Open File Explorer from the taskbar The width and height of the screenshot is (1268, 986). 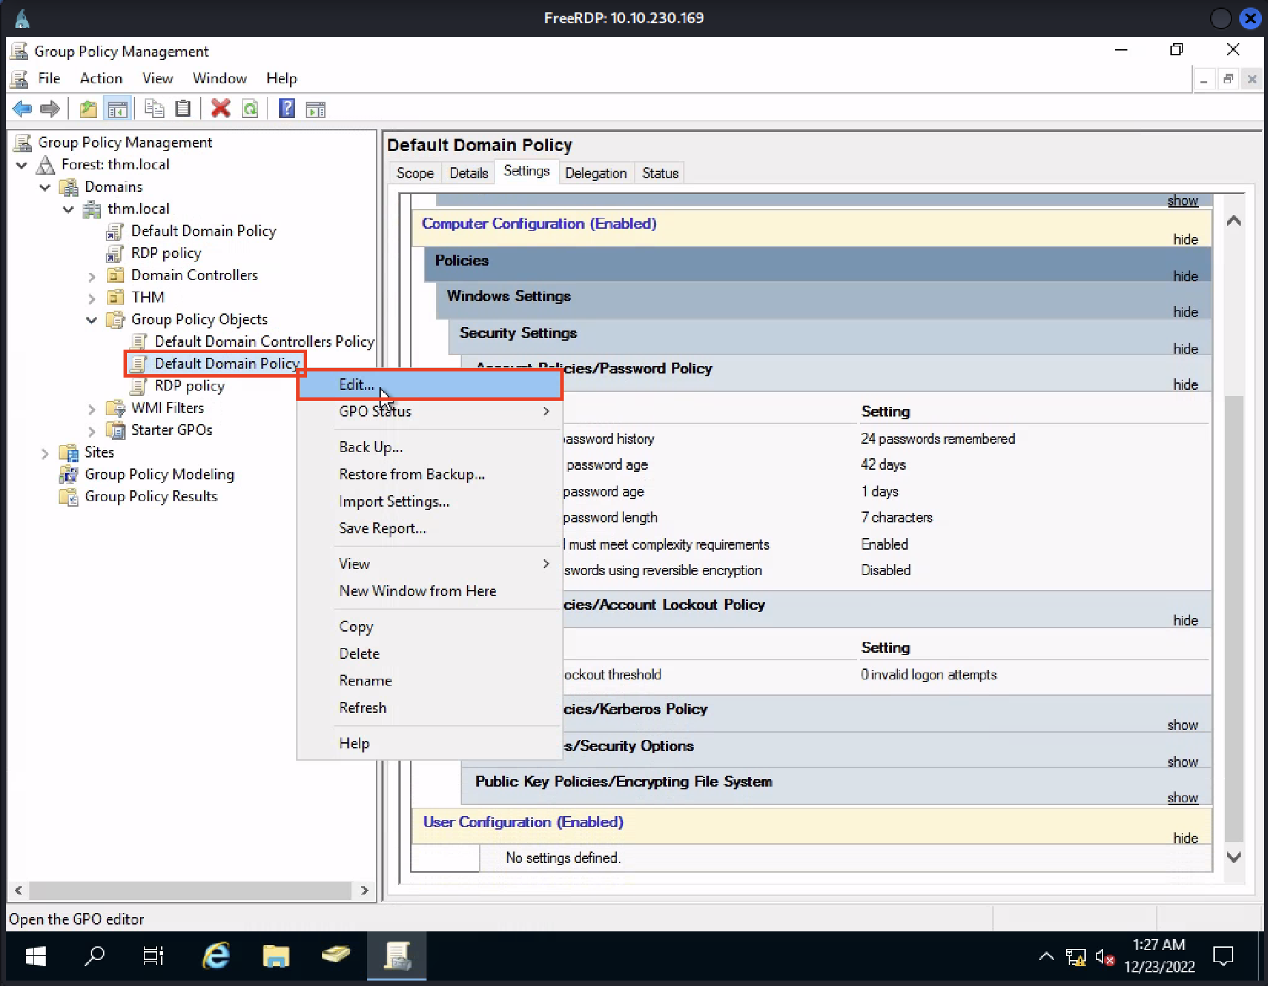(x=276, y=956)
